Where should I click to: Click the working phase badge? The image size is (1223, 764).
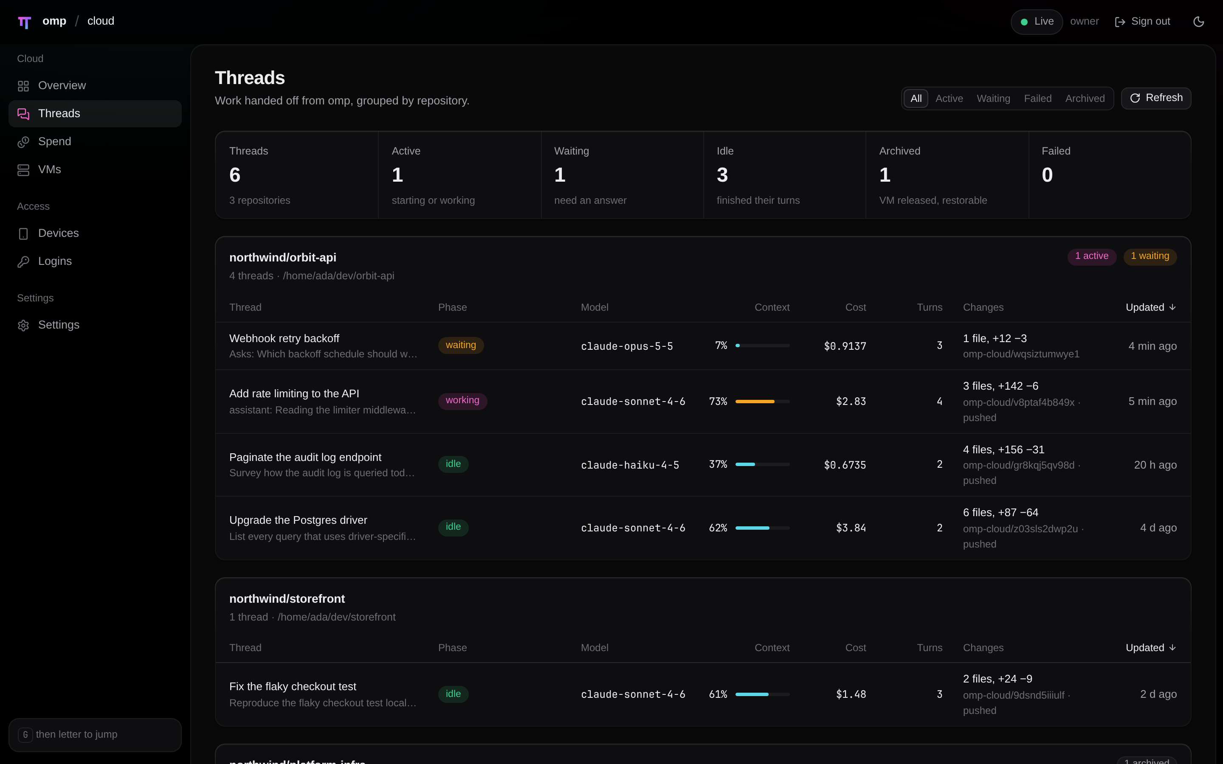coord(462,401)
